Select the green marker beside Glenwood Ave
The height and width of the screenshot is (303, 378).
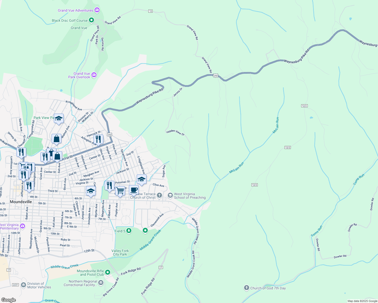pos(145,230)
